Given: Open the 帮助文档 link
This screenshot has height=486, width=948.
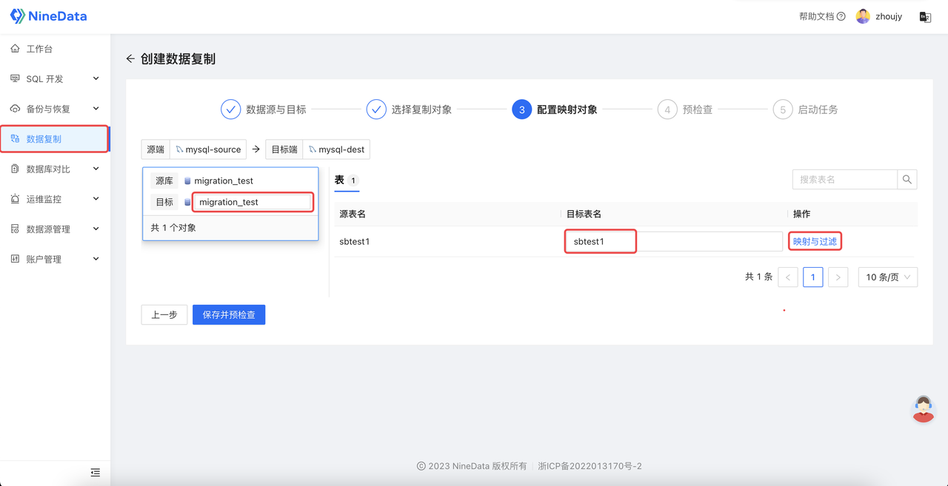Looking at the screenshot, I should click(x=816, y=16).
